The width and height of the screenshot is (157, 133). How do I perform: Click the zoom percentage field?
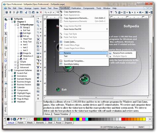(58, 12)
